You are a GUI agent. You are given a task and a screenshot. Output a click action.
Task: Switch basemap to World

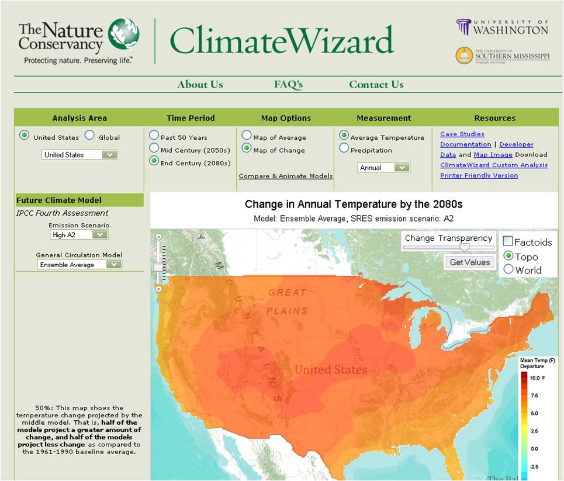[x=508, y=269]
